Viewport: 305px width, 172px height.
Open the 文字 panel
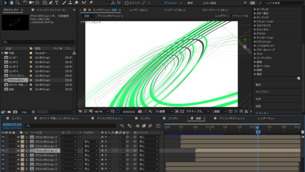258,99
